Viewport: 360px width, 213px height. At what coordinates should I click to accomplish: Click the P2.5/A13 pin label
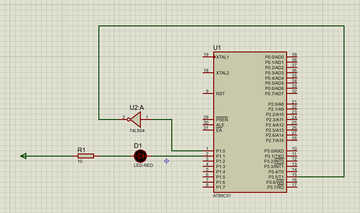275,131
